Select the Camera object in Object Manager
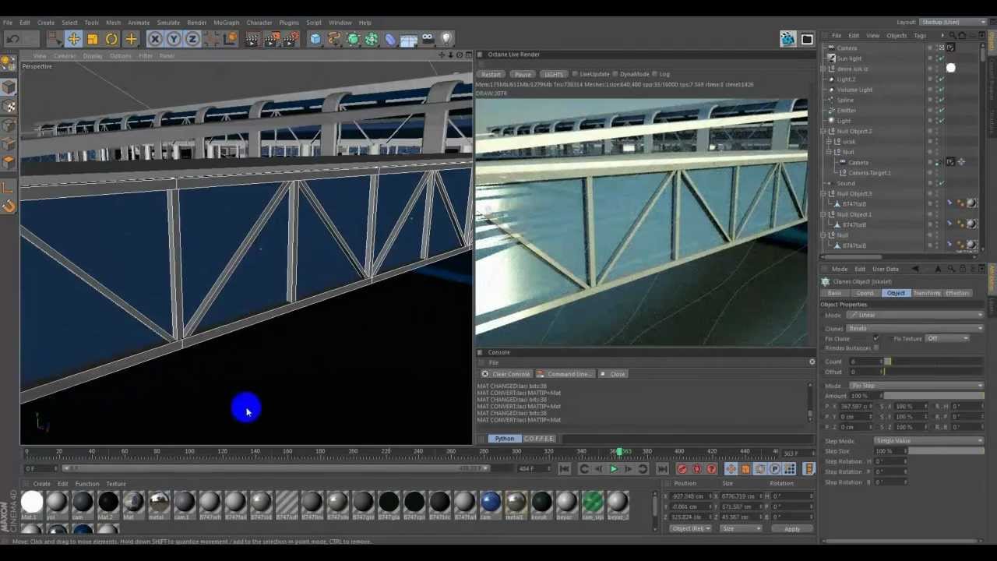Image resolution: width=997 pixels, height=561 pixels. [847, 48]
